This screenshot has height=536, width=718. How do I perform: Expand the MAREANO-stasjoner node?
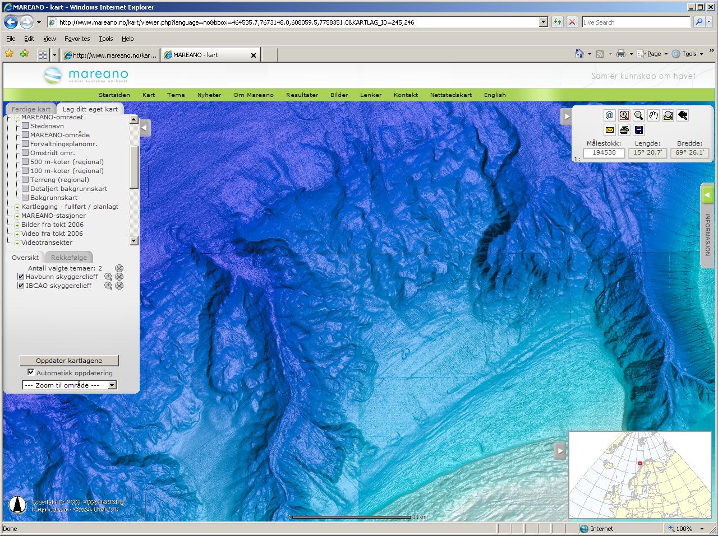point(17,216)
